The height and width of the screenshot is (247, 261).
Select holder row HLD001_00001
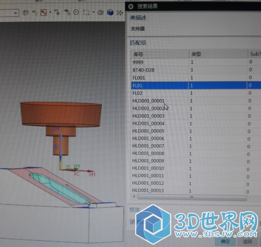click(196, 101)
